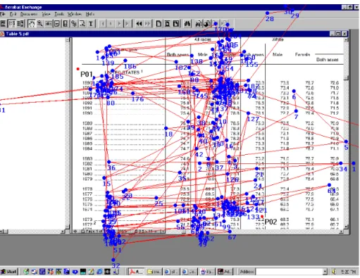Click document vertical scrollbar down arrow
The image size is (360, 278).
pyautogui.click(x=346, y=227)
